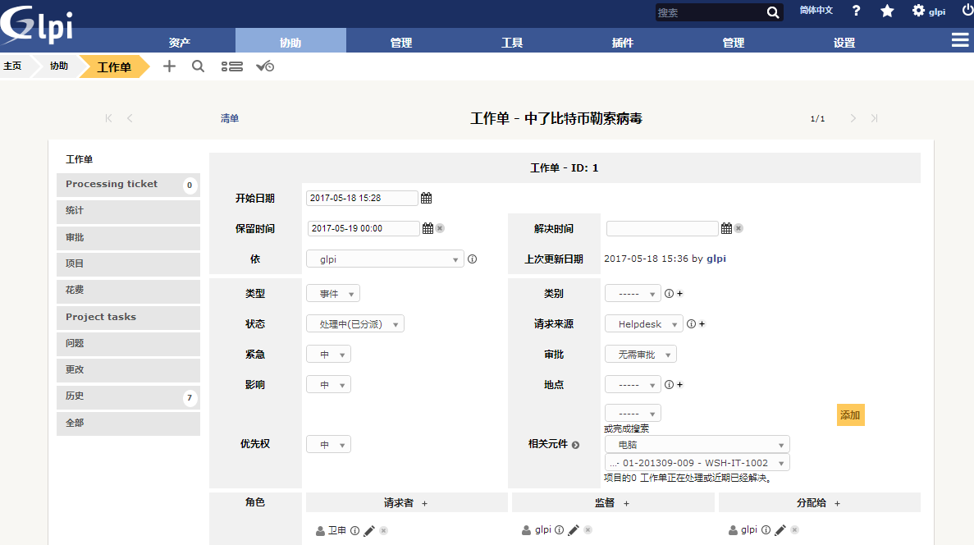
Task: Expand the 请求来源 Helpdesk dropdown
Action: point(644,324)
